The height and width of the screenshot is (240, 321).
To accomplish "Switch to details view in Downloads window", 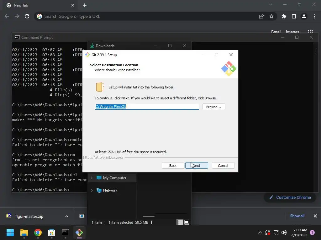I will [x=180, y=222].
